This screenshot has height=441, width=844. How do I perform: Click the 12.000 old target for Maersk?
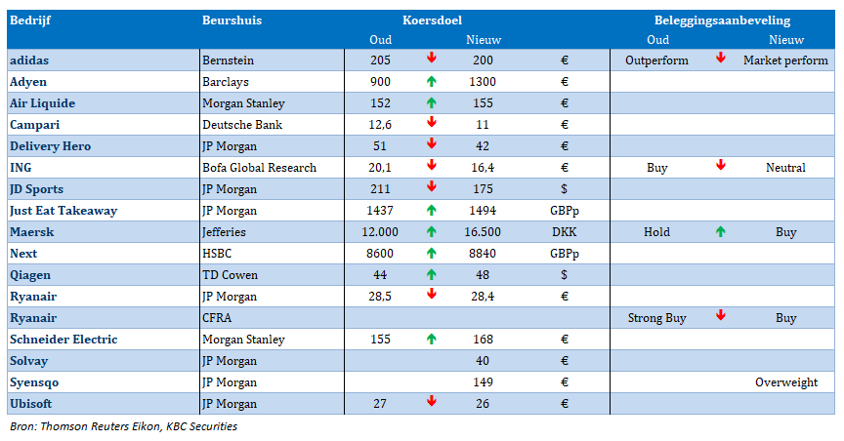pos(380,232)
